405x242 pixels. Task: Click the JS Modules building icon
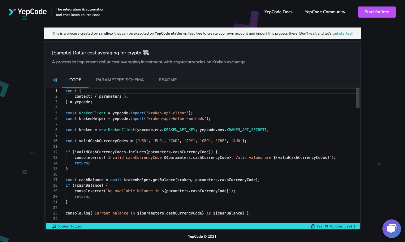click(x=313, y=226)
